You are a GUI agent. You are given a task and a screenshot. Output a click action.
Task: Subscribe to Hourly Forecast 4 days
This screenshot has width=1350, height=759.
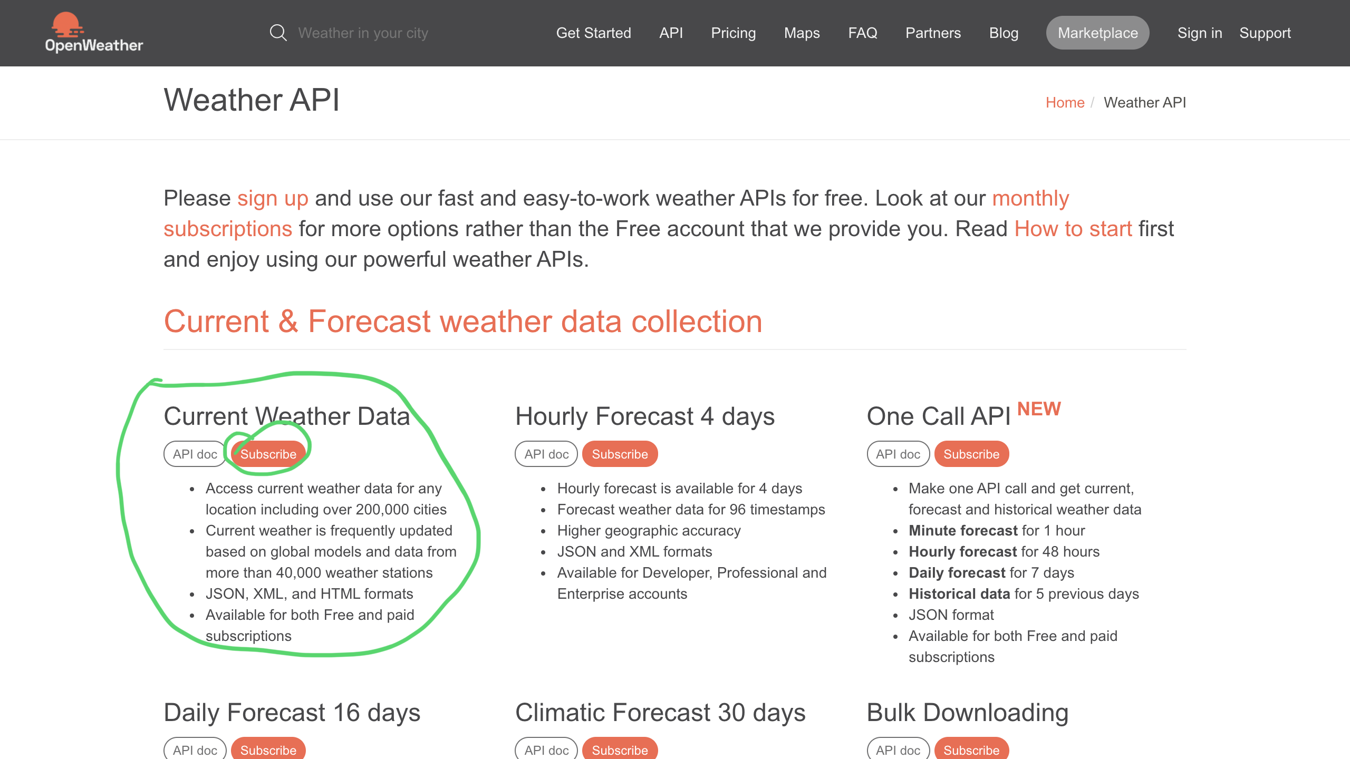click(x=620, y=454)
